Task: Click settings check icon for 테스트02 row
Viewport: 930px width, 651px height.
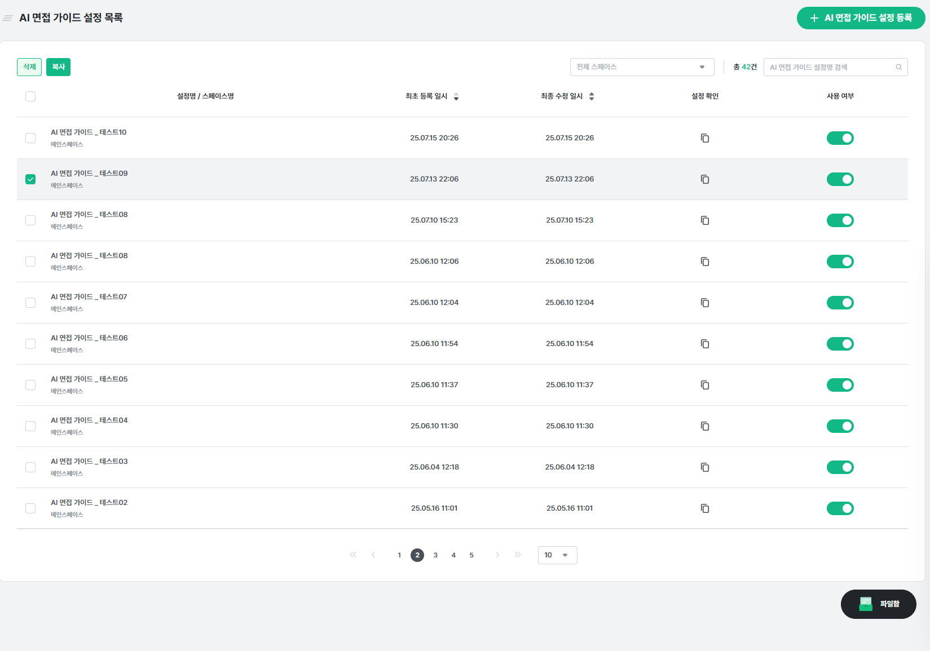Action: click(x=704, y=508)
